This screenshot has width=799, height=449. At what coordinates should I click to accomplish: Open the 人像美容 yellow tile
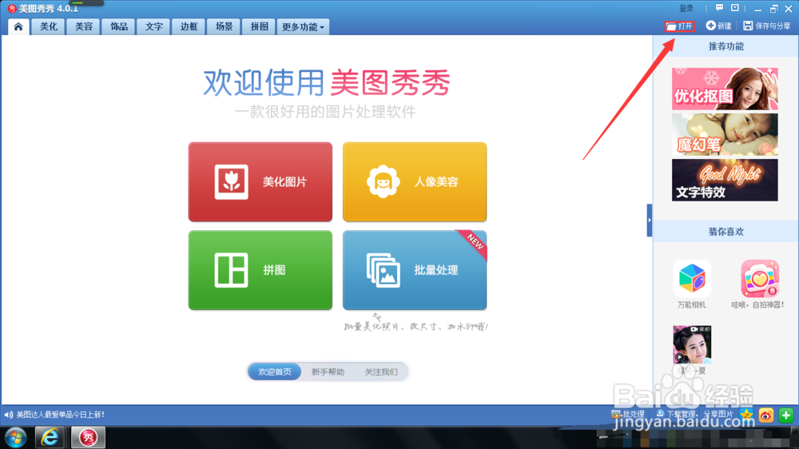[415, 182]
